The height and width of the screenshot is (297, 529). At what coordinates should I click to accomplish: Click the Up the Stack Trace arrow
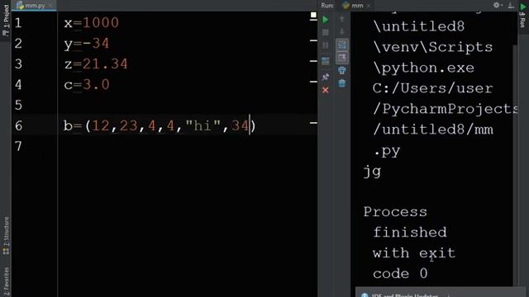(x=341, y=20)
